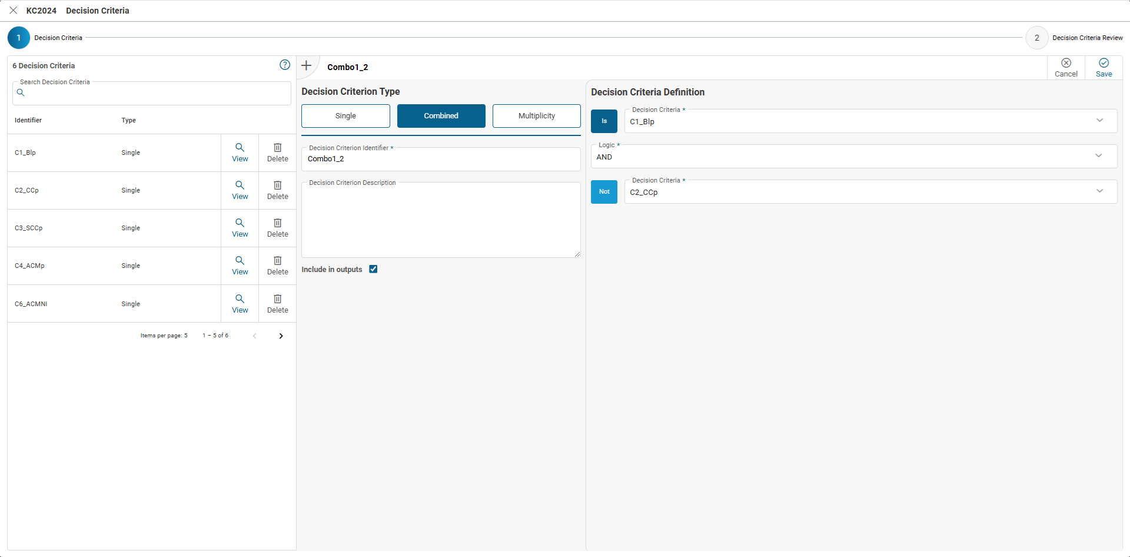Delete the C1_BIp criterion
Image resolution: width=1130 pixels, height=557 pixels.
coord(278,152)
